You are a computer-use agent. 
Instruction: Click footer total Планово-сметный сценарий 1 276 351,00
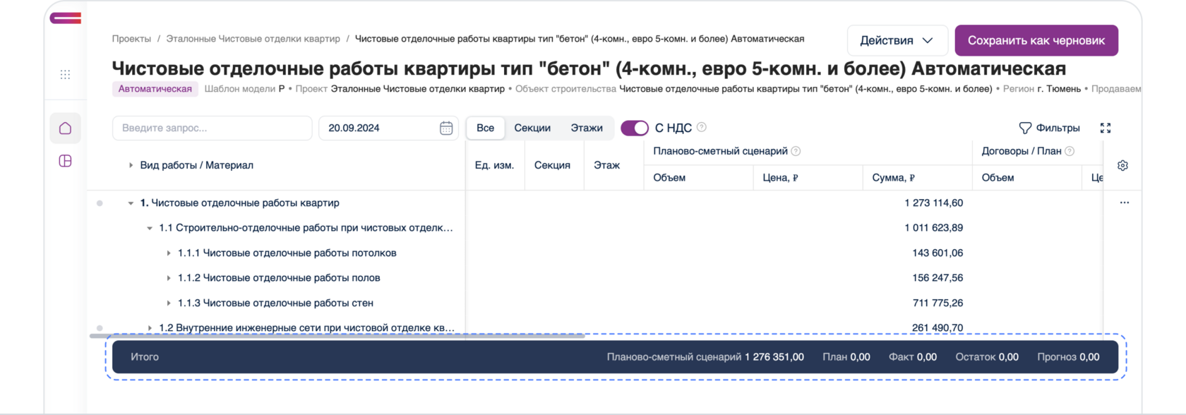(x=705, y=357)
